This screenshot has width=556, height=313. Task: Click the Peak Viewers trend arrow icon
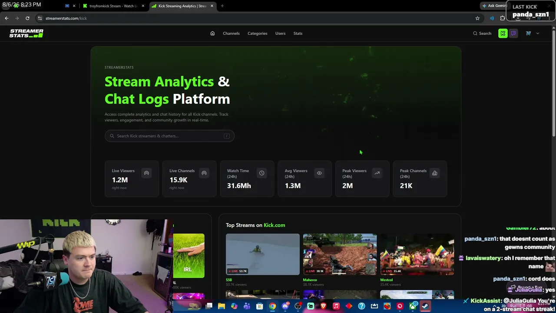coord(377,173)
